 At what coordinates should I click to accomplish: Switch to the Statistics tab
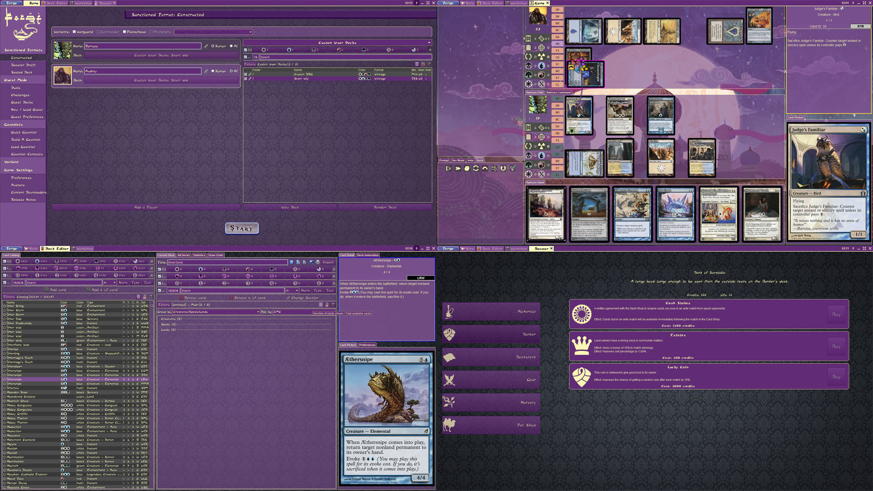[199, 255]
